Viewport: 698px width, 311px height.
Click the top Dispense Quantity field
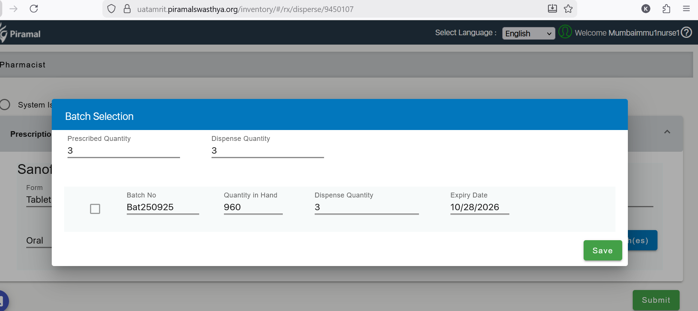(x=267, y=151)
